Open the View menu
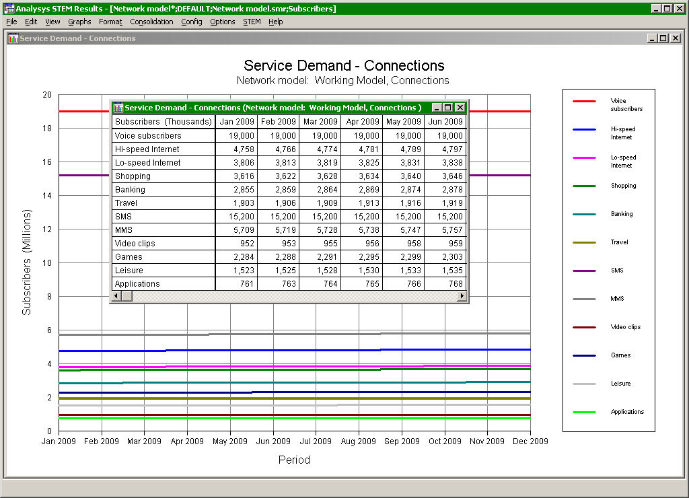The image size is (689, 498). click(52, 22)
